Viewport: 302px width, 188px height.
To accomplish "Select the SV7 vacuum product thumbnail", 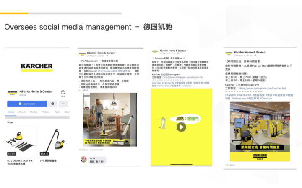I will click(53, 142).
